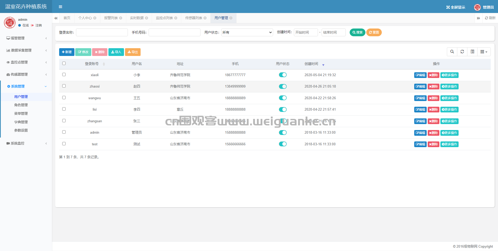Close the 实时数据 tab

tap(147, 18)
